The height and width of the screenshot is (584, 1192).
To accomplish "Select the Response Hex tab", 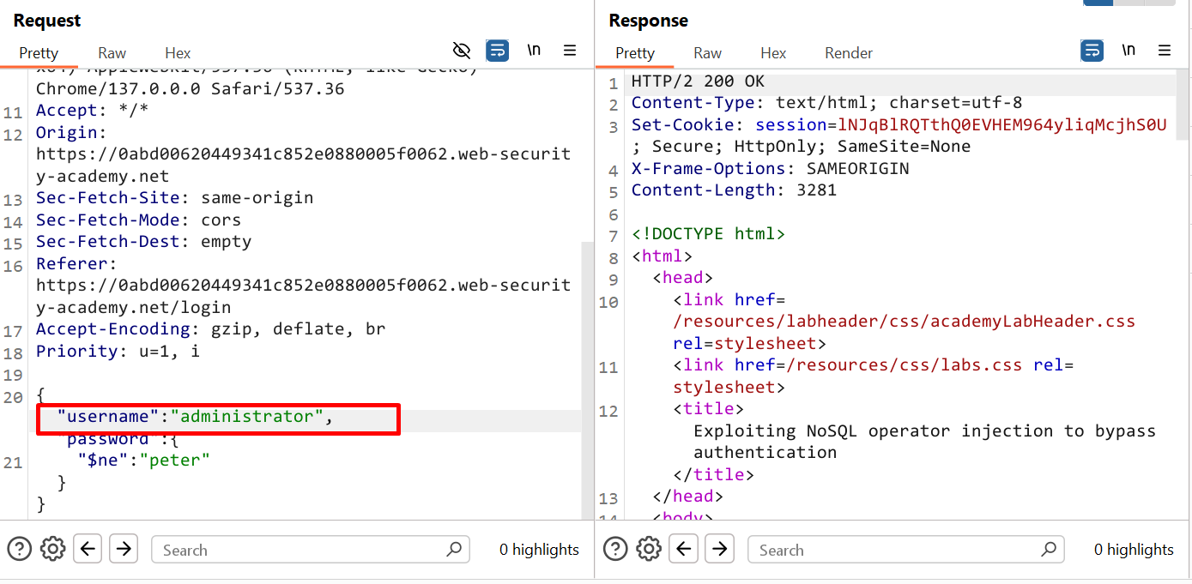I will [x=772, y=53].
